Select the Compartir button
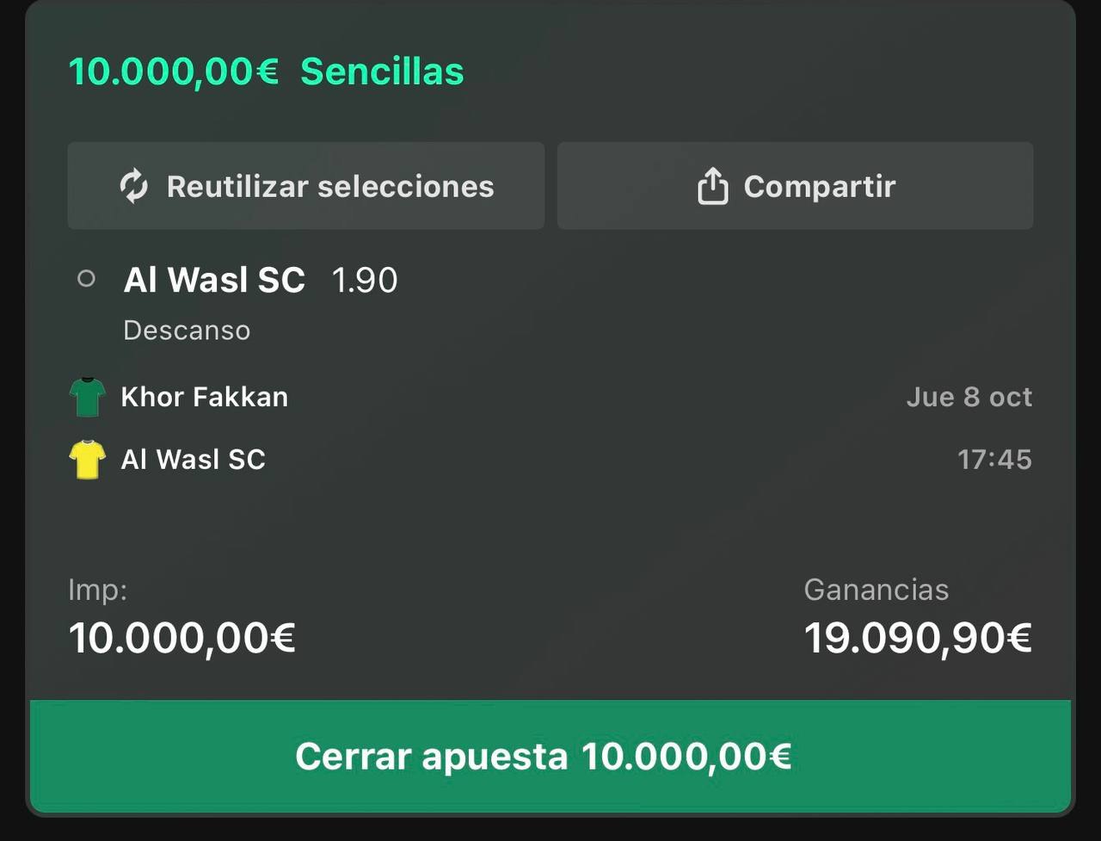 tap(795, 186)
